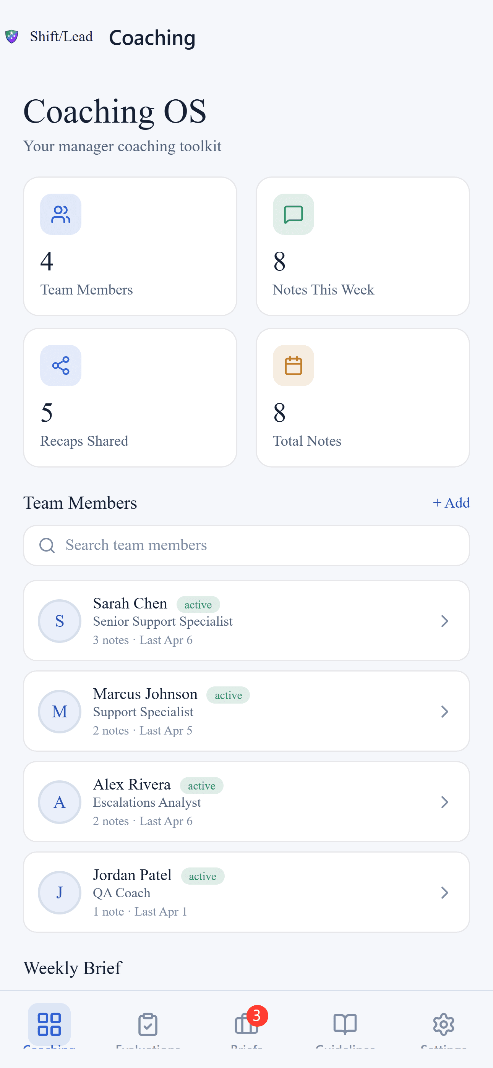493x1068 pixels.
Task: Click Alex Rivera's active status badge
Action: coord(202,786)
